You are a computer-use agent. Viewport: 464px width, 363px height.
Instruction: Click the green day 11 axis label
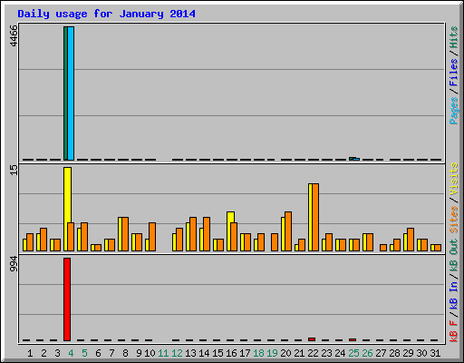pos(163,353)
